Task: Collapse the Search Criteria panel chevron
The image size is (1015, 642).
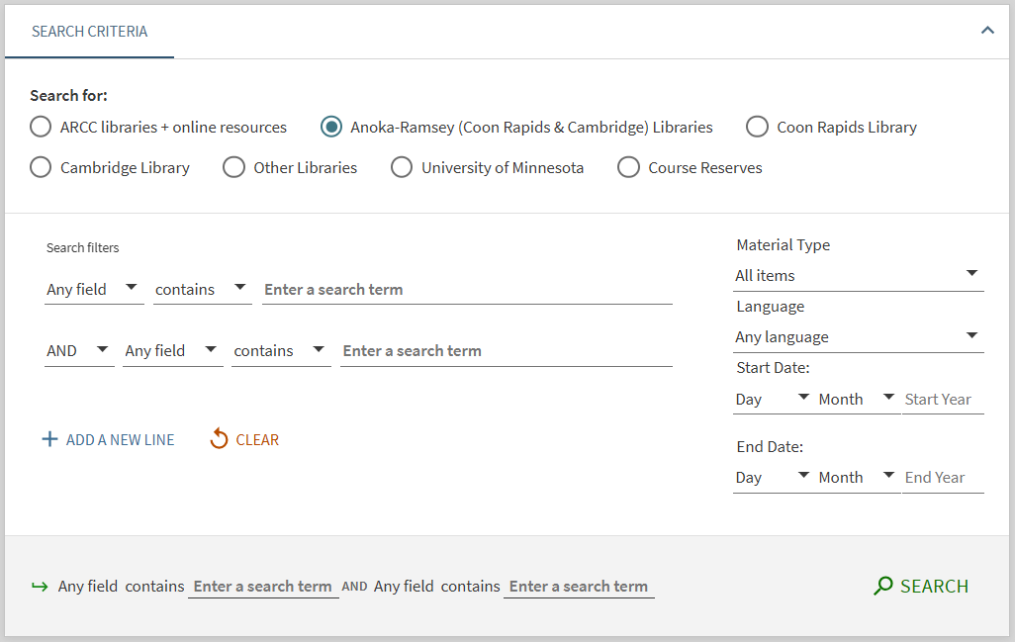Action: click(x=986, y=31)
